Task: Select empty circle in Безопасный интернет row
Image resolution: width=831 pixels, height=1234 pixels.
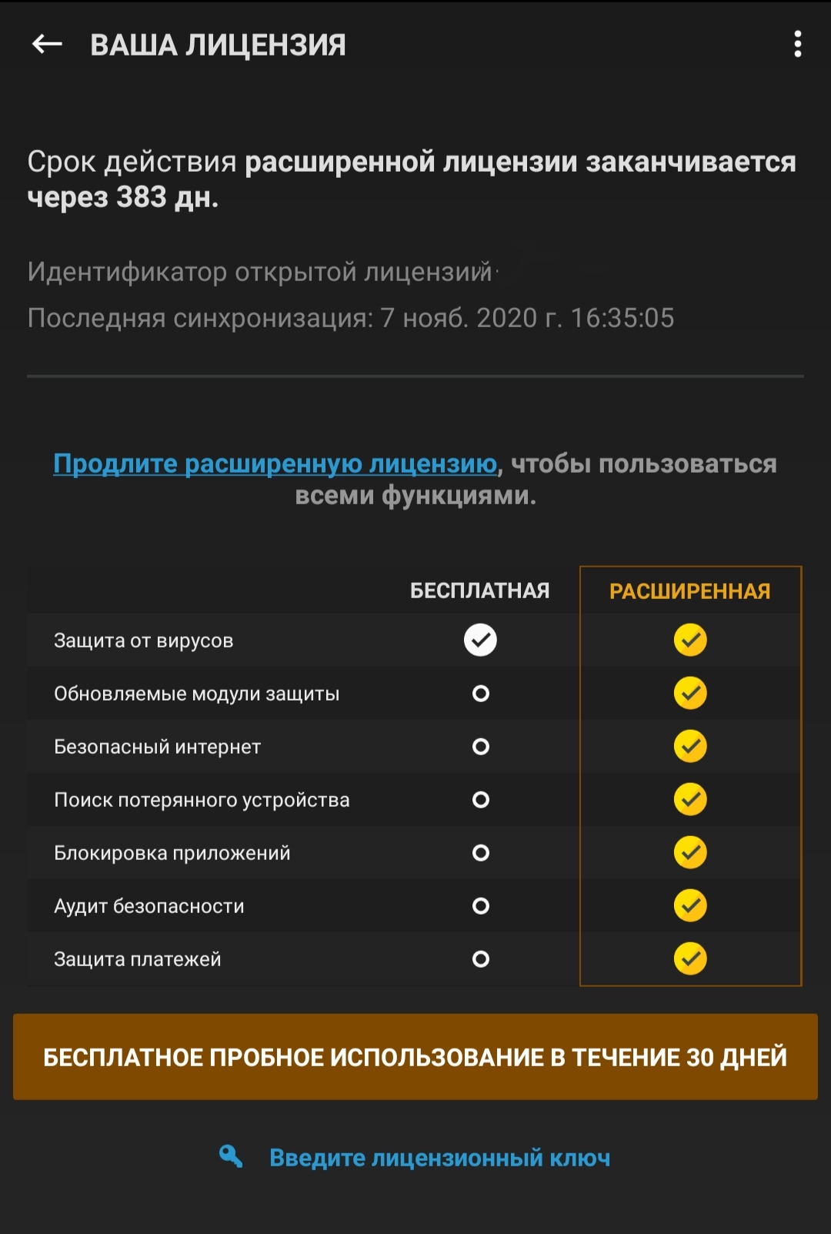Action: pos(481,747)
